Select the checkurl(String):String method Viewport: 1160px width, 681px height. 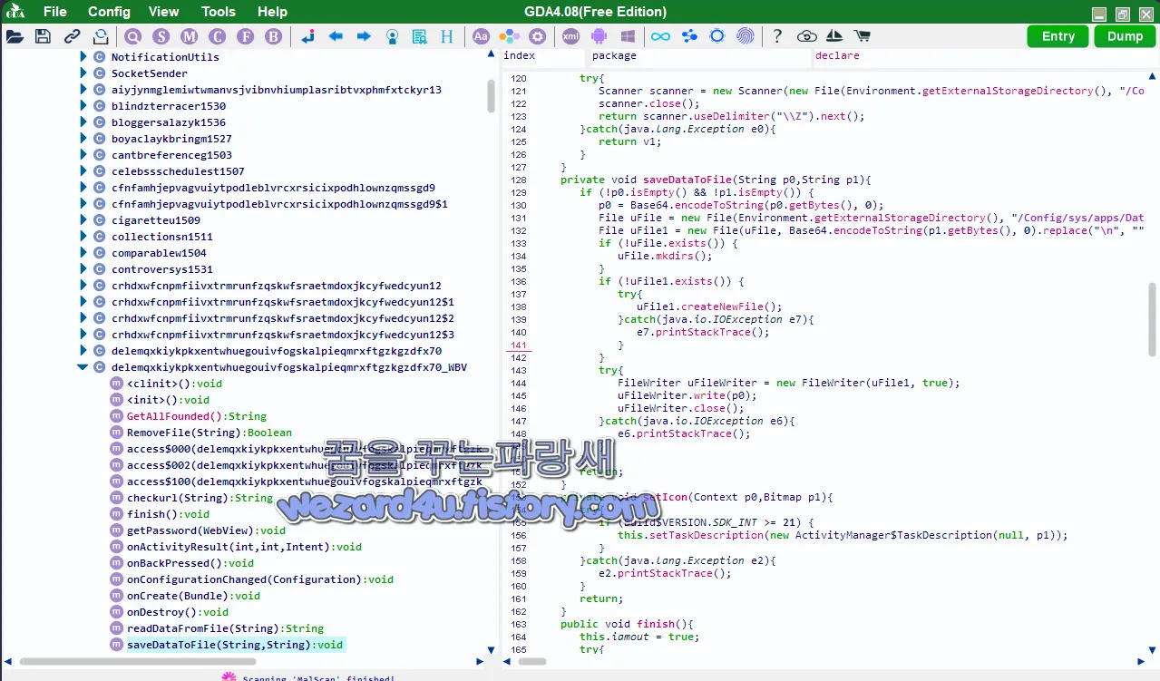[x=200, y=498]
